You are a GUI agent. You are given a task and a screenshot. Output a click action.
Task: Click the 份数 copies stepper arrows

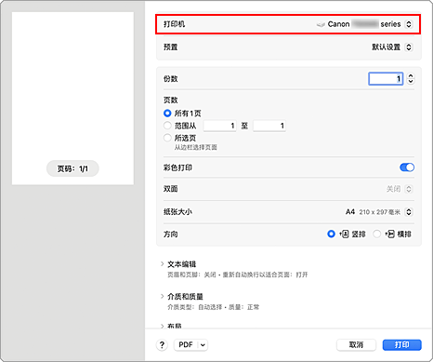pos(411,79)
